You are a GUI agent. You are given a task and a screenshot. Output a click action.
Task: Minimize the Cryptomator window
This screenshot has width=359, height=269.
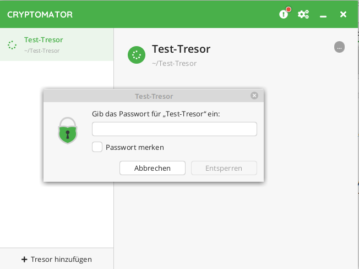pos(323,15)
